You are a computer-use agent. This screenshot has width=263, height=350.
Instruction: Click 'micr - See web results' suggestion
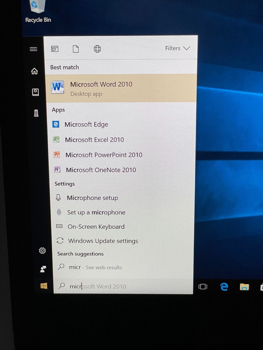95,267
